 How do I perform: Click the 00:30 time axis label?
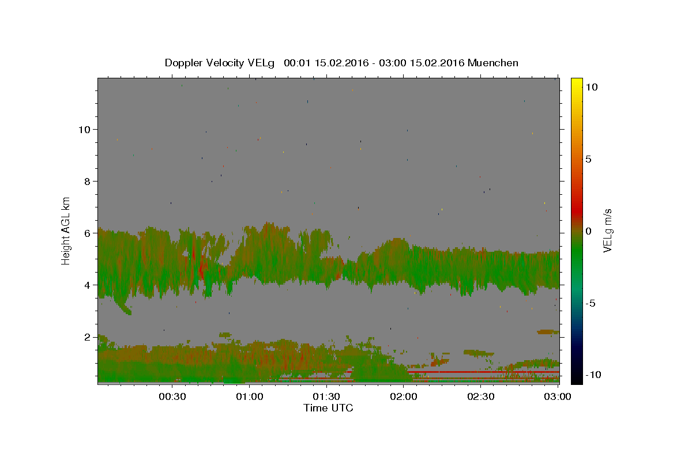[172, 397]
